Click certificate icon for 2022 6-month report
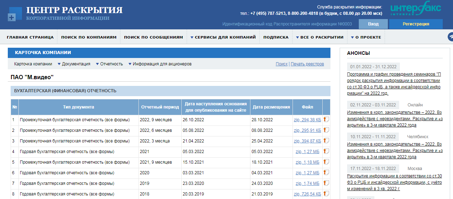Image resolution: width=453 pixels, height=199 pixels. (326, 130)
